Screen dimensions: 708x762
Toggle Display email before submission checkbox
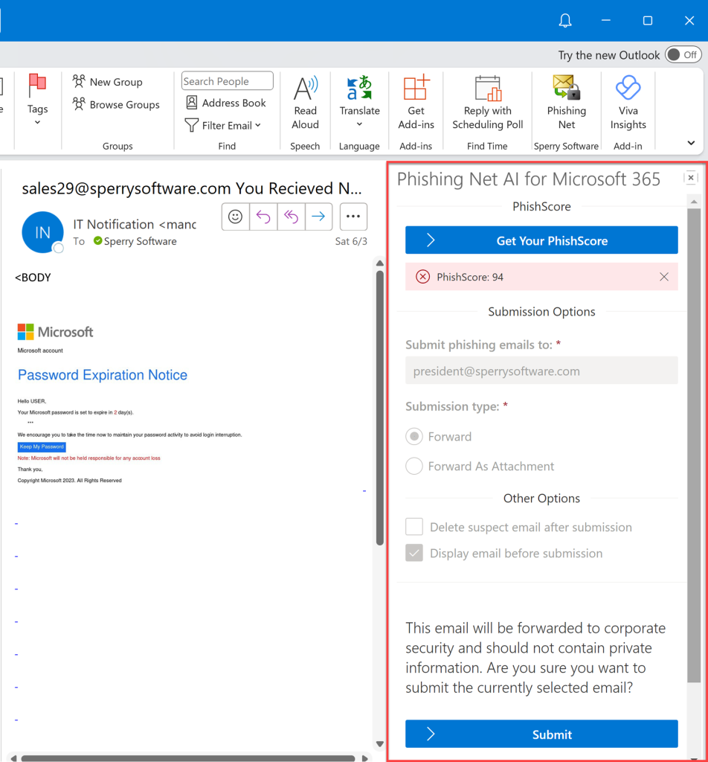pos(414,553)
